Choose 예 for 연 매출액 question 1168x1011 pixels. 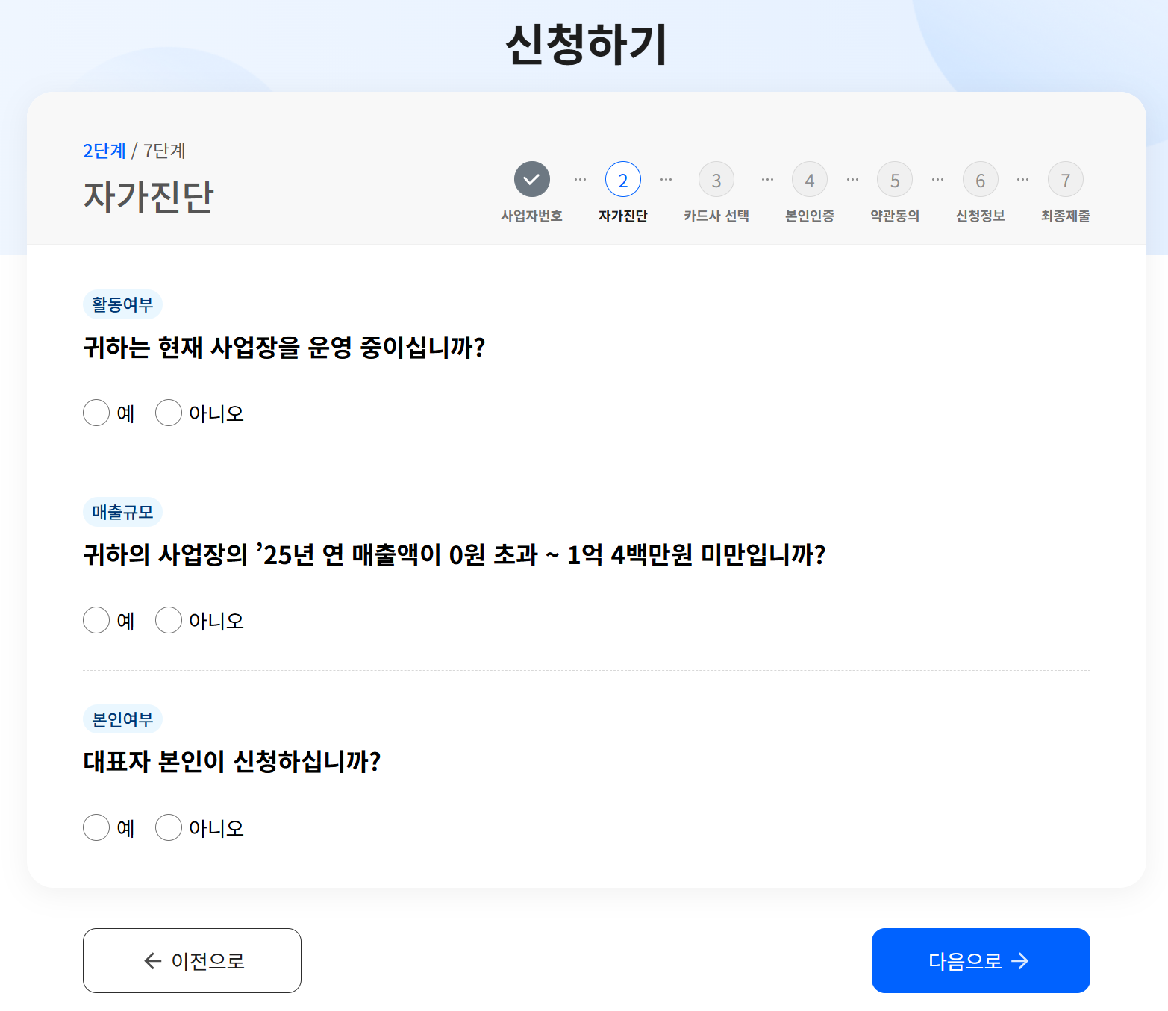(96, 620)
